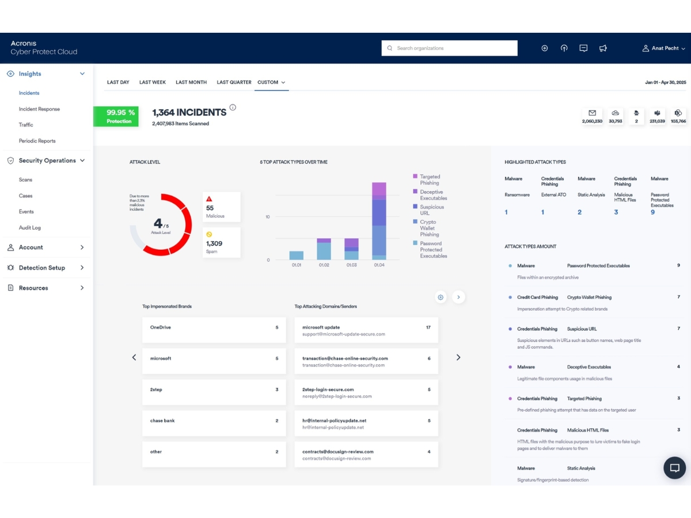Click the search magnifier icon
Image resolution: width=691 pixels, height=518 pixels.
(x=390, y=48)
